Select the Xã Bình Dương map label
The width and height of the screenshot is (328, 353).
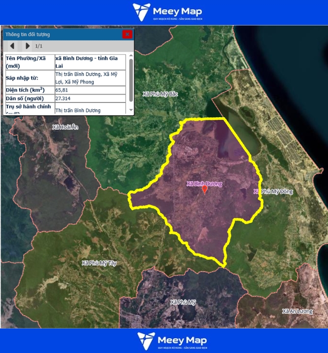tap(204, 184)
